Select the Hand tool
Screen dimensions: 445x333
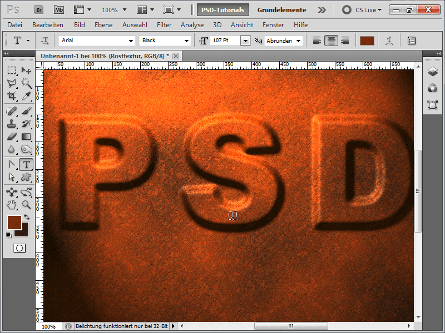(x=12, y=205)
